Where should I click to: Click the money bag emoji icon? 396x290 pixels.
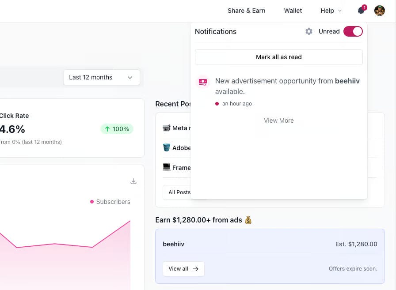(248, 220)
